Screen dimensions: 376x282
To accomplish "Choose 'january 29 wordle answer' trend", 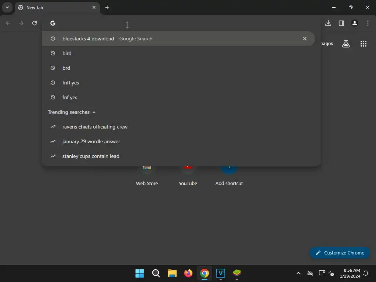I will pos(178,141).
